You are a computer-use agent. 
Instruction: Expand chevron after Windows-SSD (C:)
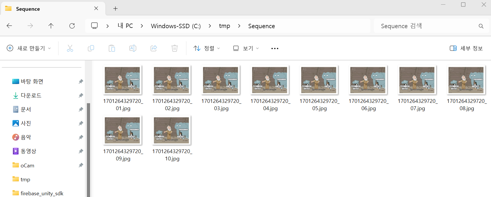[210, 26]
